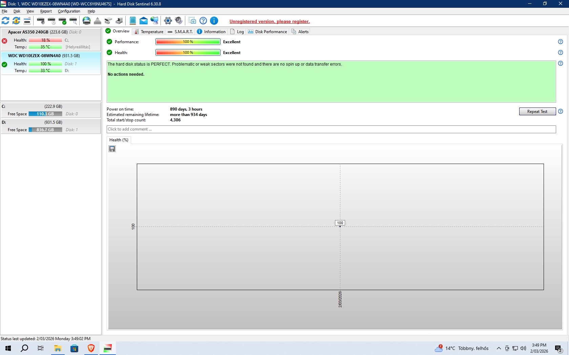Switch to the Information tab
The image size is (569, 355).
[211, 31]
